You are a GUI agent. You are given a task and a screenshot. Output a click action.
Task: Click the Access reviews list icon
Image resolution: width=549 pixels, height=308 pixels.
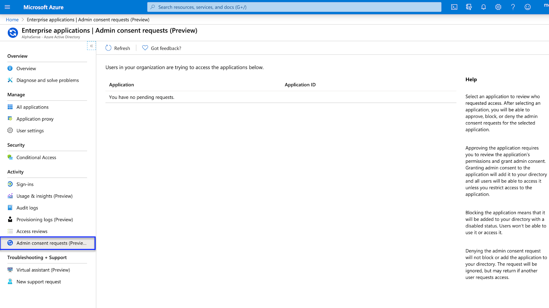10,231
